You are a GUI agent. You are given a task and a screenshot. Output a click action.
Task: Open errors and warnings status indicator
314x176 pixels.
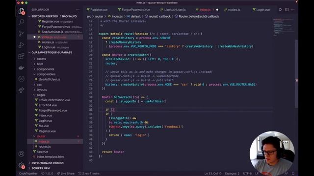[x=47, y=174]
